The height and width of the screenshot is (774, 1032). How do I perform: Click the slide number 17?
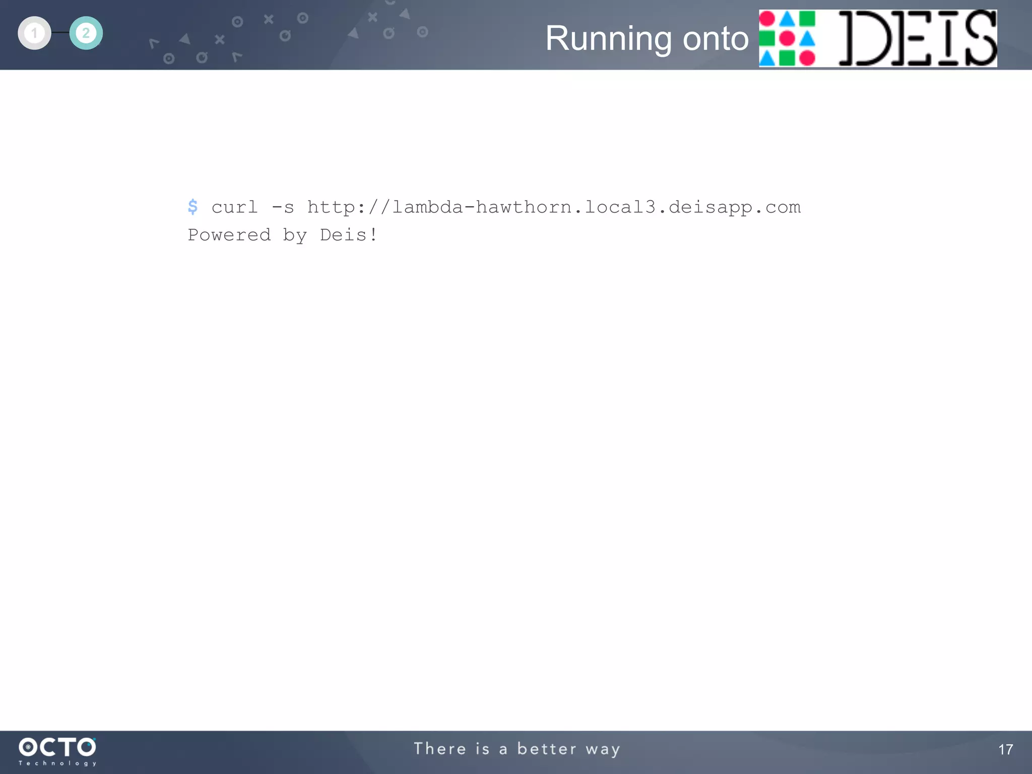coord(1005,749)
